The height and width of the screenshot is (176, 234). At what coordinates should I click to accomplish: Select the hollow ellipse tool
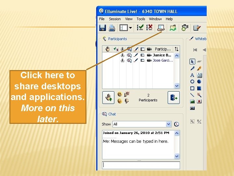[x=192, y=81]
